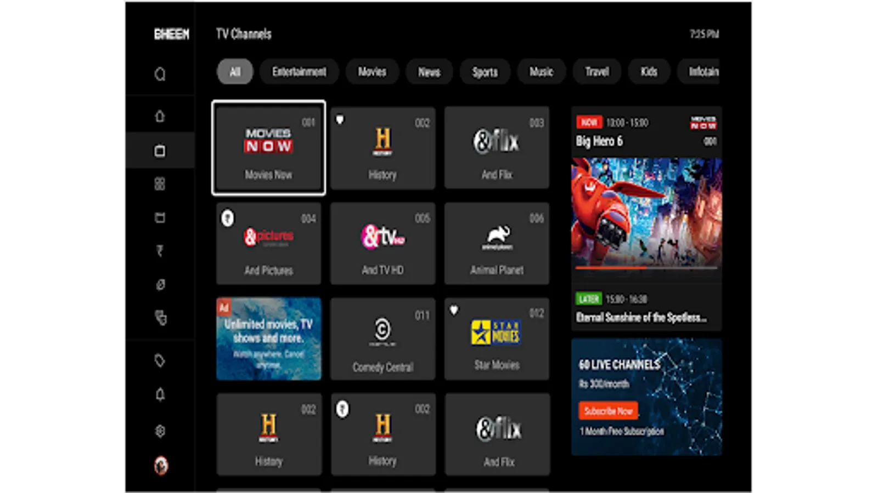The image size is (878, 493).
Task: Filter channels by News
Action: 429,72
